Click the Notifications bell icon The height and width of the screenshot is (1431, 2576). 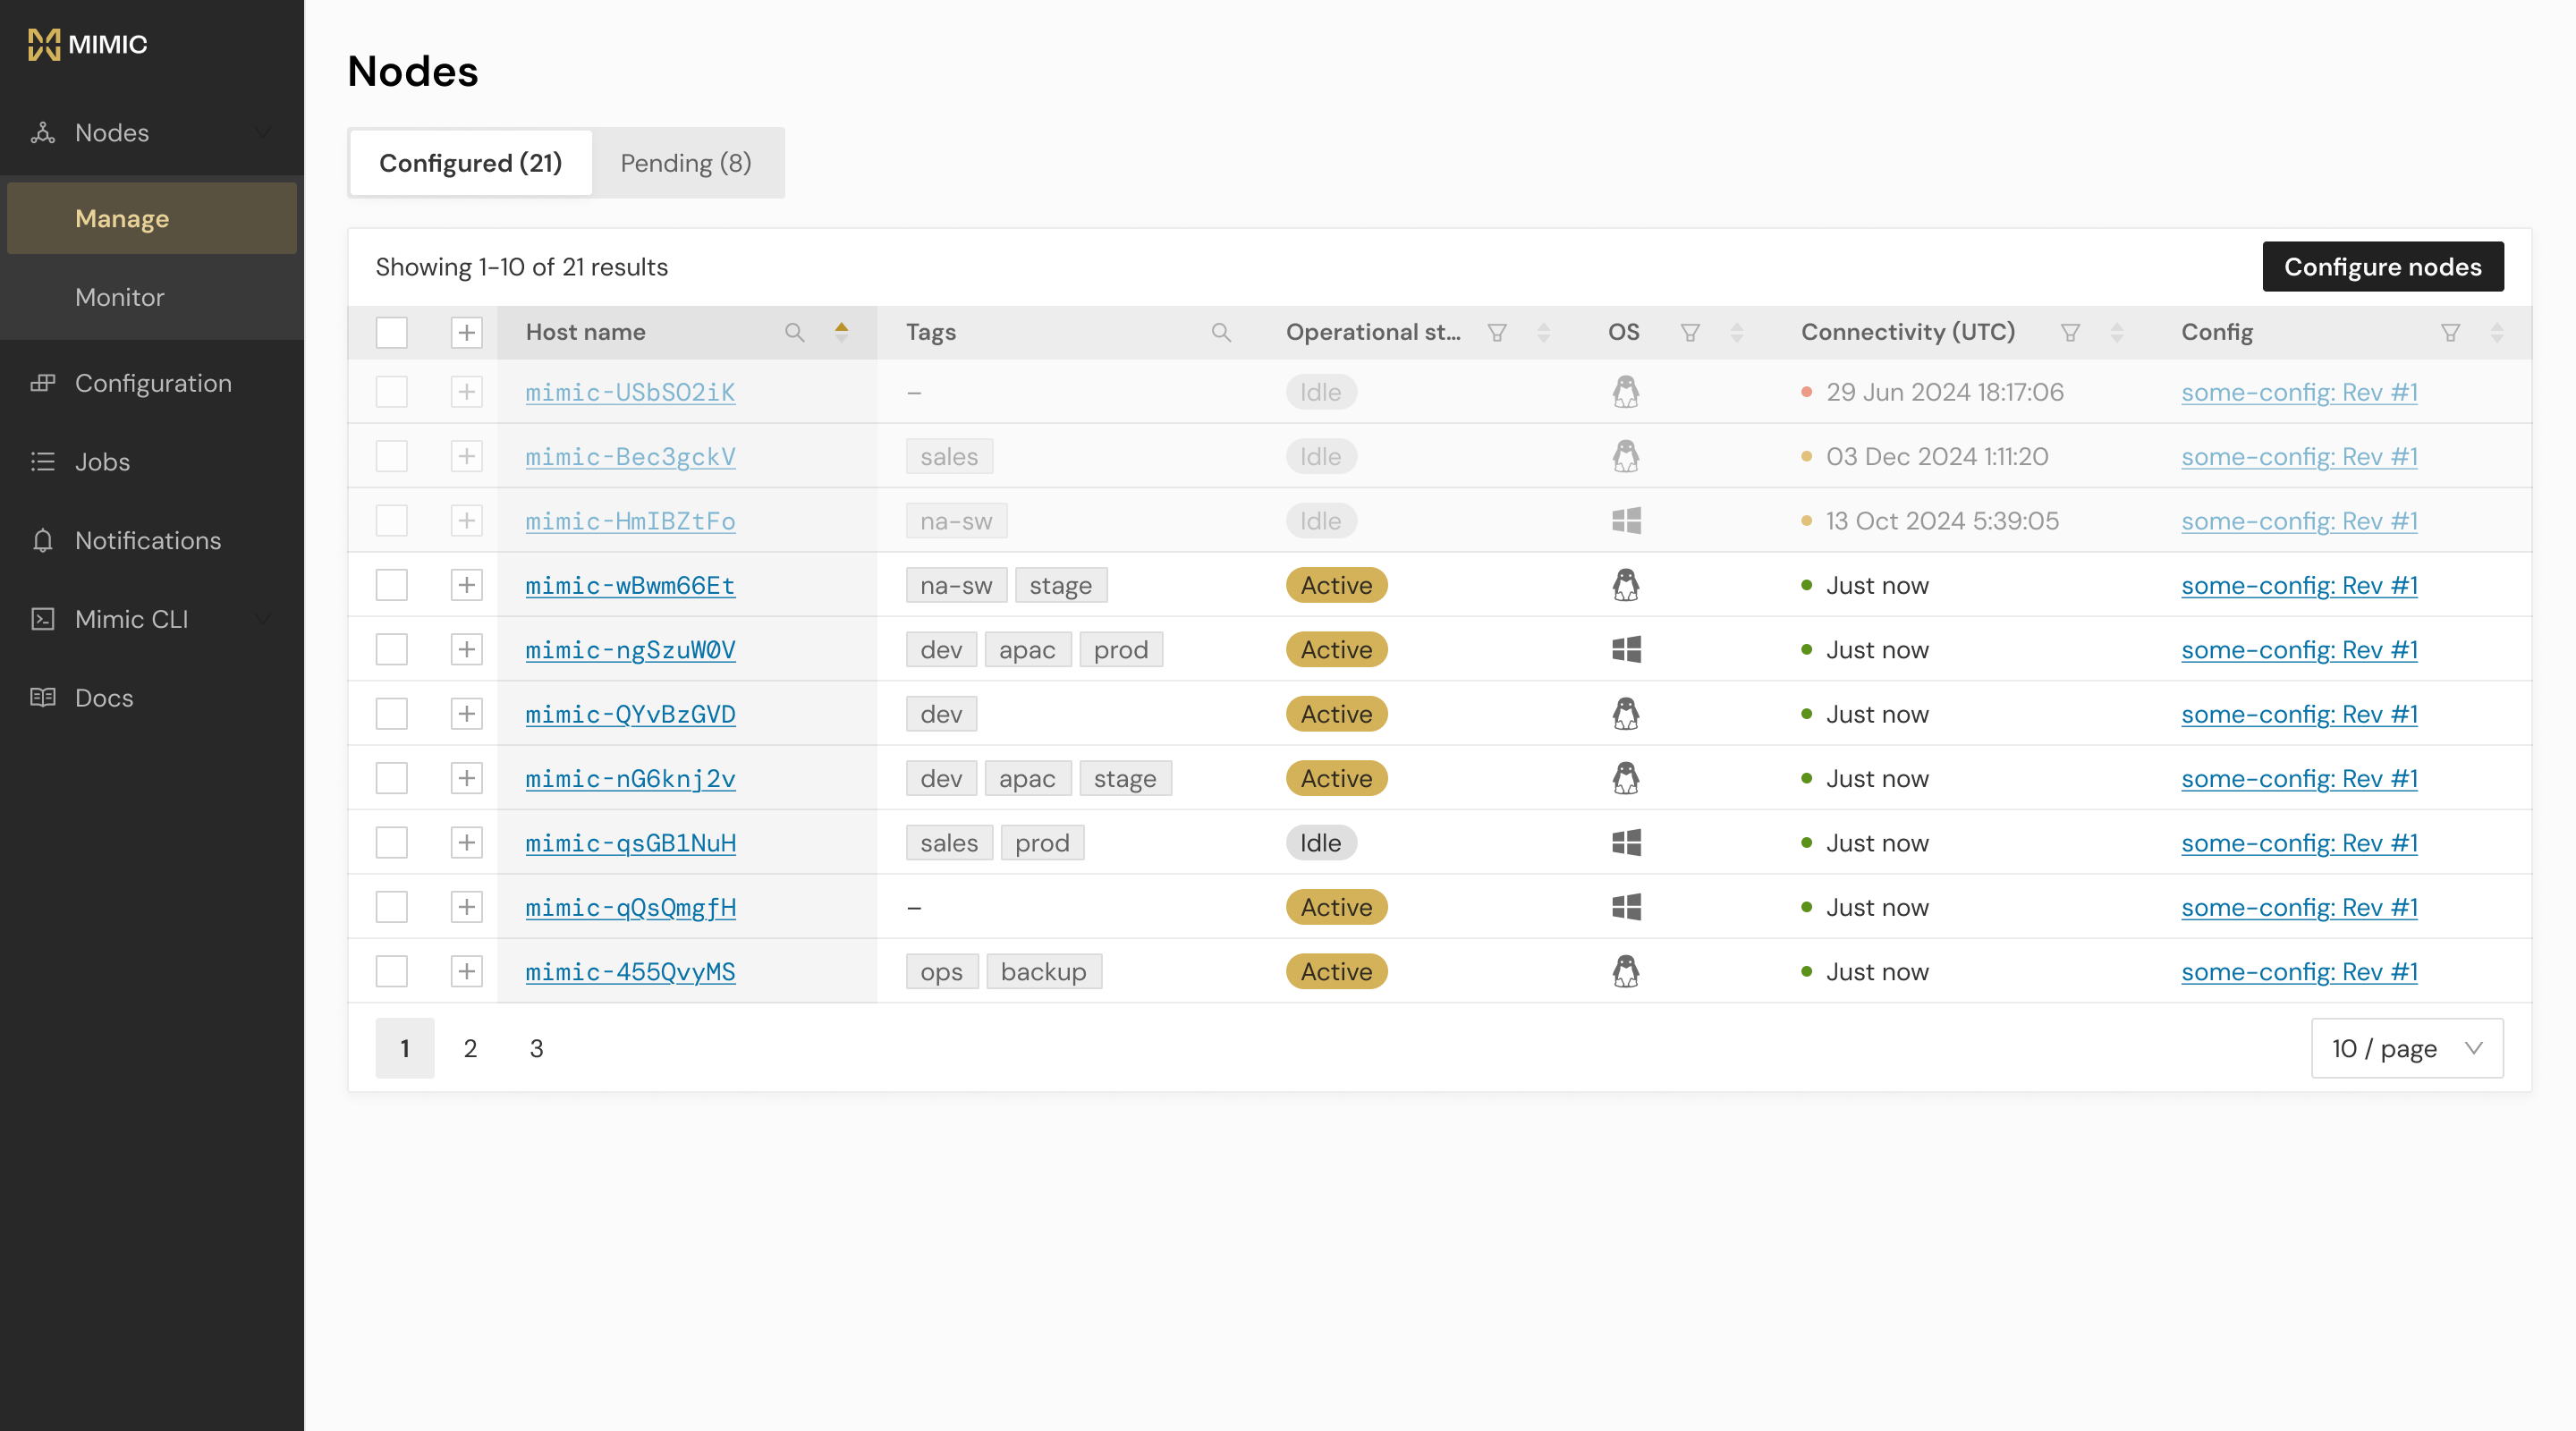42,540
